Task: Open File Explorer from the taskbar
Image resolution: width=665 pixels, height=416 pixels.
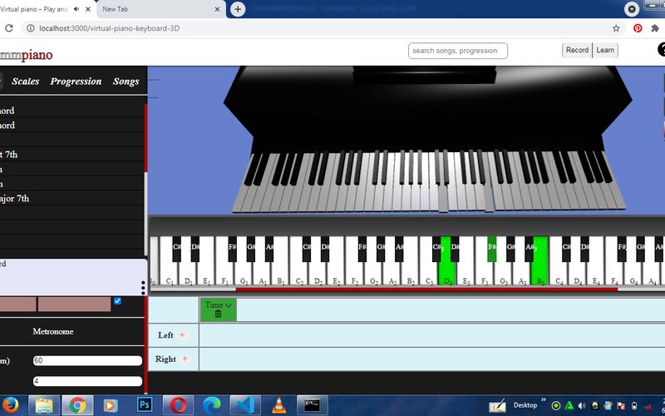Action: point(44,405)
